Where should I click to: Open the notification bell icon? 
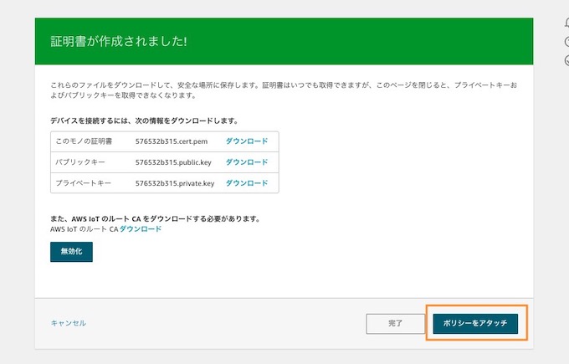pyautogui.click(x=566, y=23)
